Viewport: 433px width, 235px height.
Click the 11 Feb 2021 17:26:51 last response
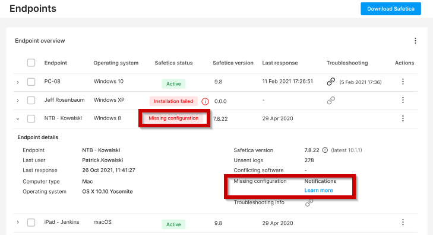[x=287, y=82]
